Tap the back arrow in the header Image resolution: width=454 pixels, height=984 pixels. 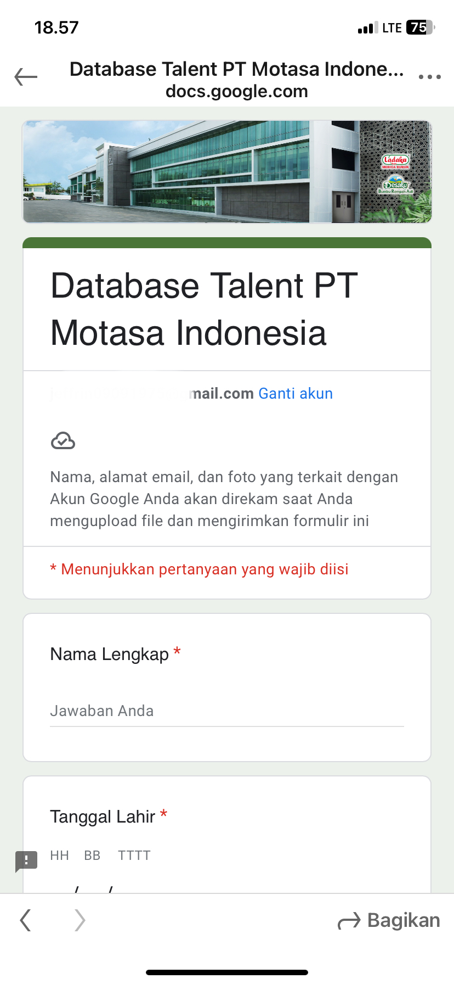click(x=26, y=77)
